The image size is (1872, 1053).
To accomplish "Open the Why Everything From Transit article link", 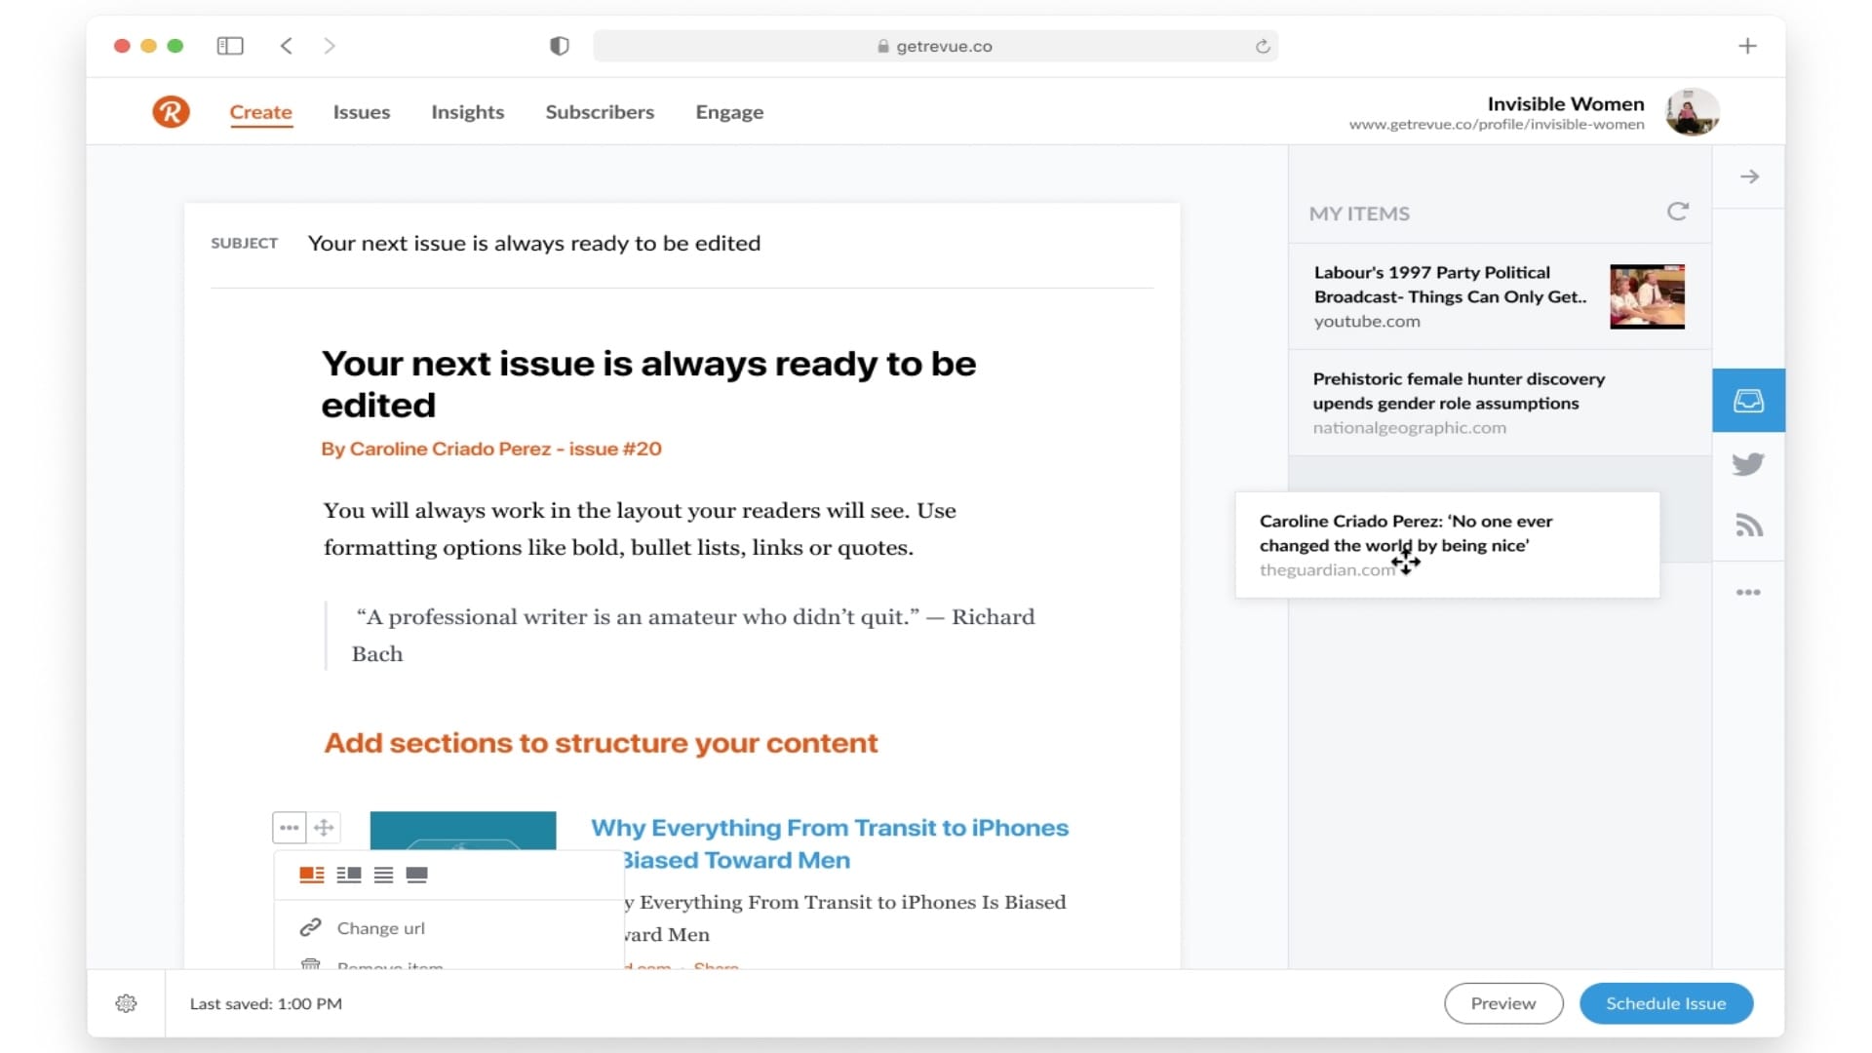I will [x=830, y=843].
